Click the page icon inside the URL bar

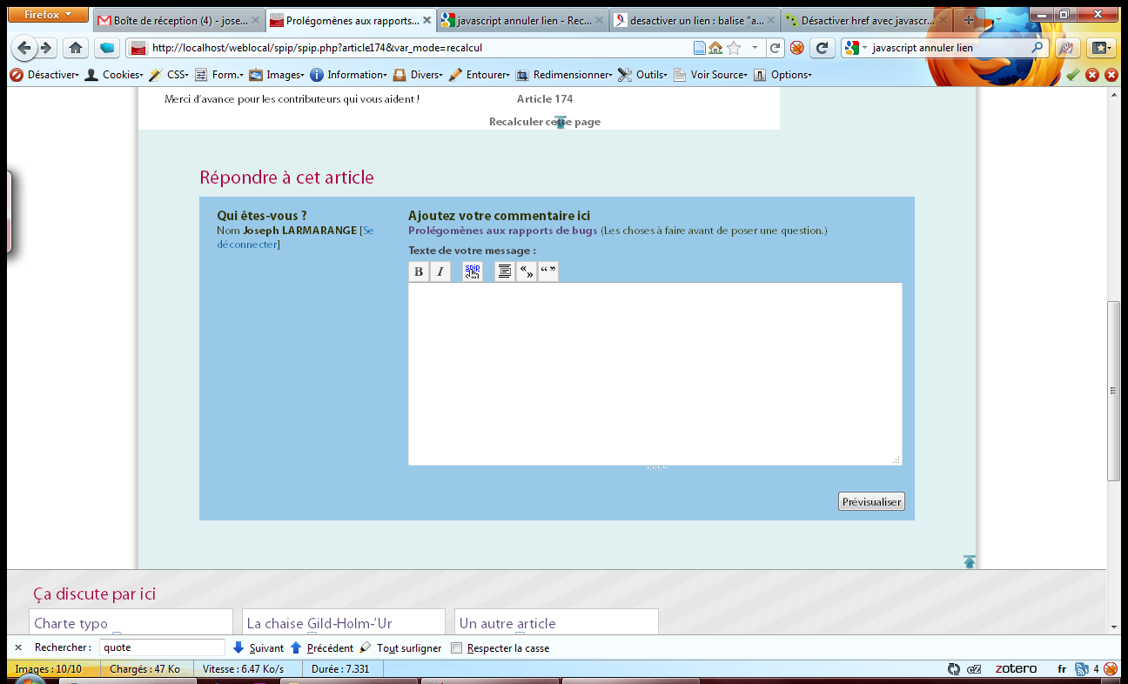pos(700,48)
